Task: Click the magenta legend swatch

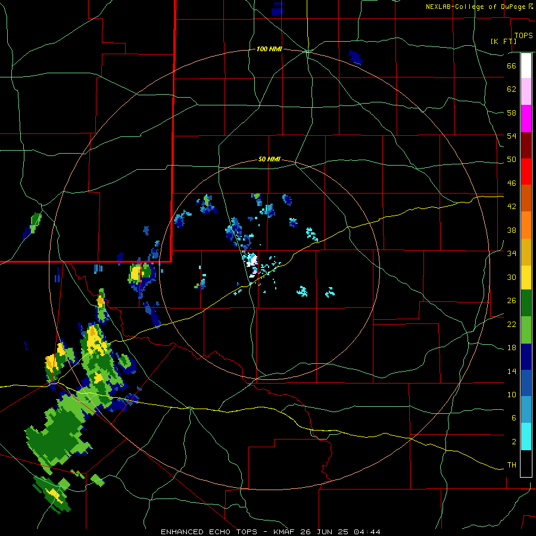Action: pos(526,119)
